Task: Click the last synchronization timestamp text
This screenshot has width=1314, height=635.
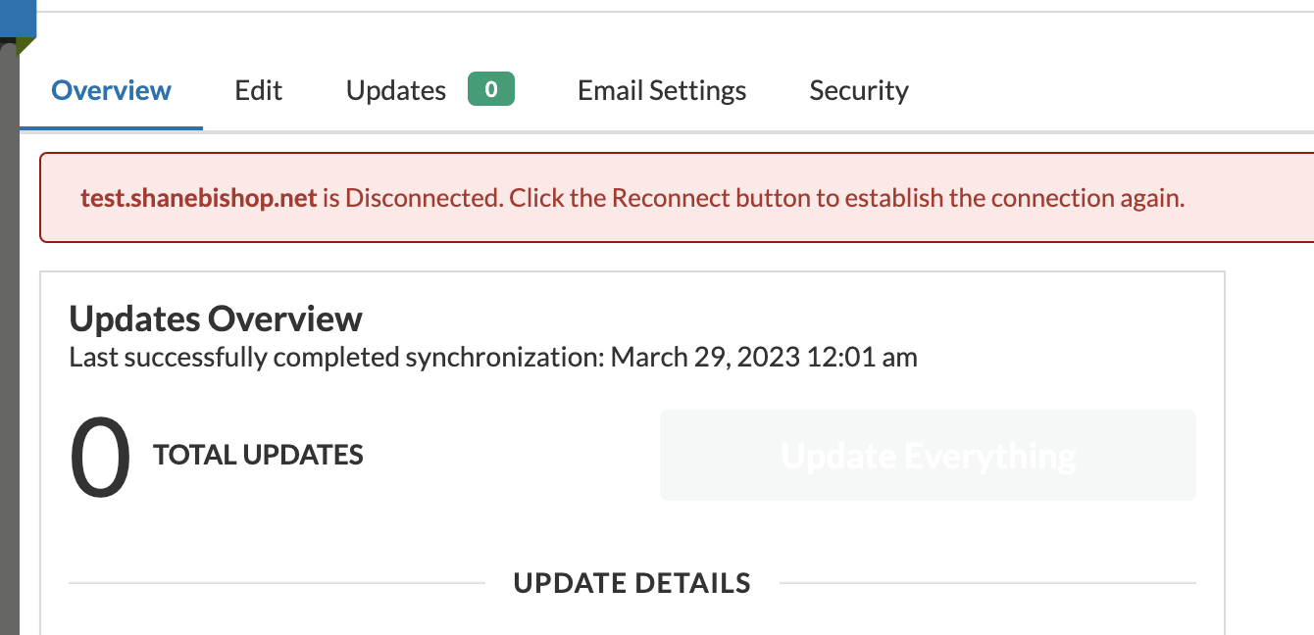Action: pyautogui.click(x=492, y=357)
